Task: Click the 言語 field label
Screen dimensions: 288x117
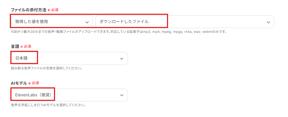Action: [x=15, y=46]
